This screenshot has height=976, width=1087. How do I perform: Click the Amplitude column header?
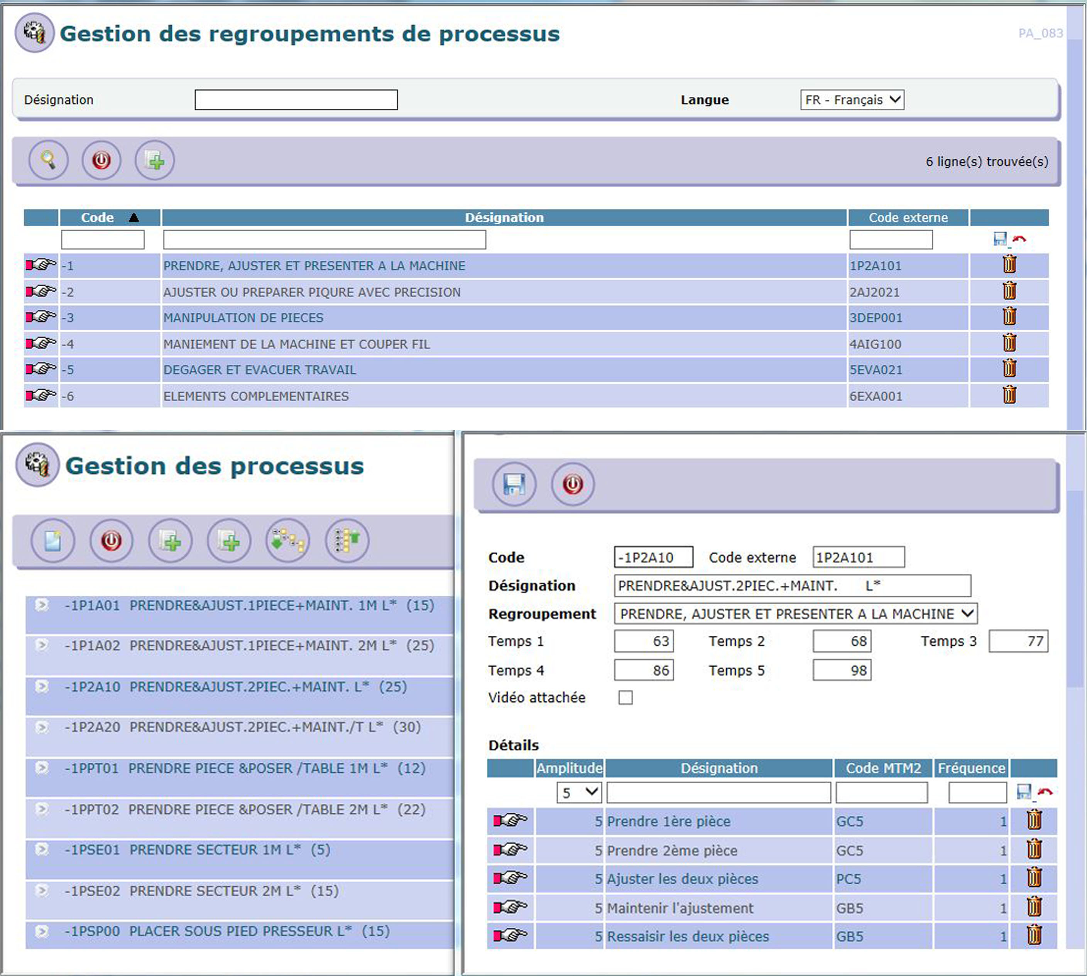click(570, 768)
